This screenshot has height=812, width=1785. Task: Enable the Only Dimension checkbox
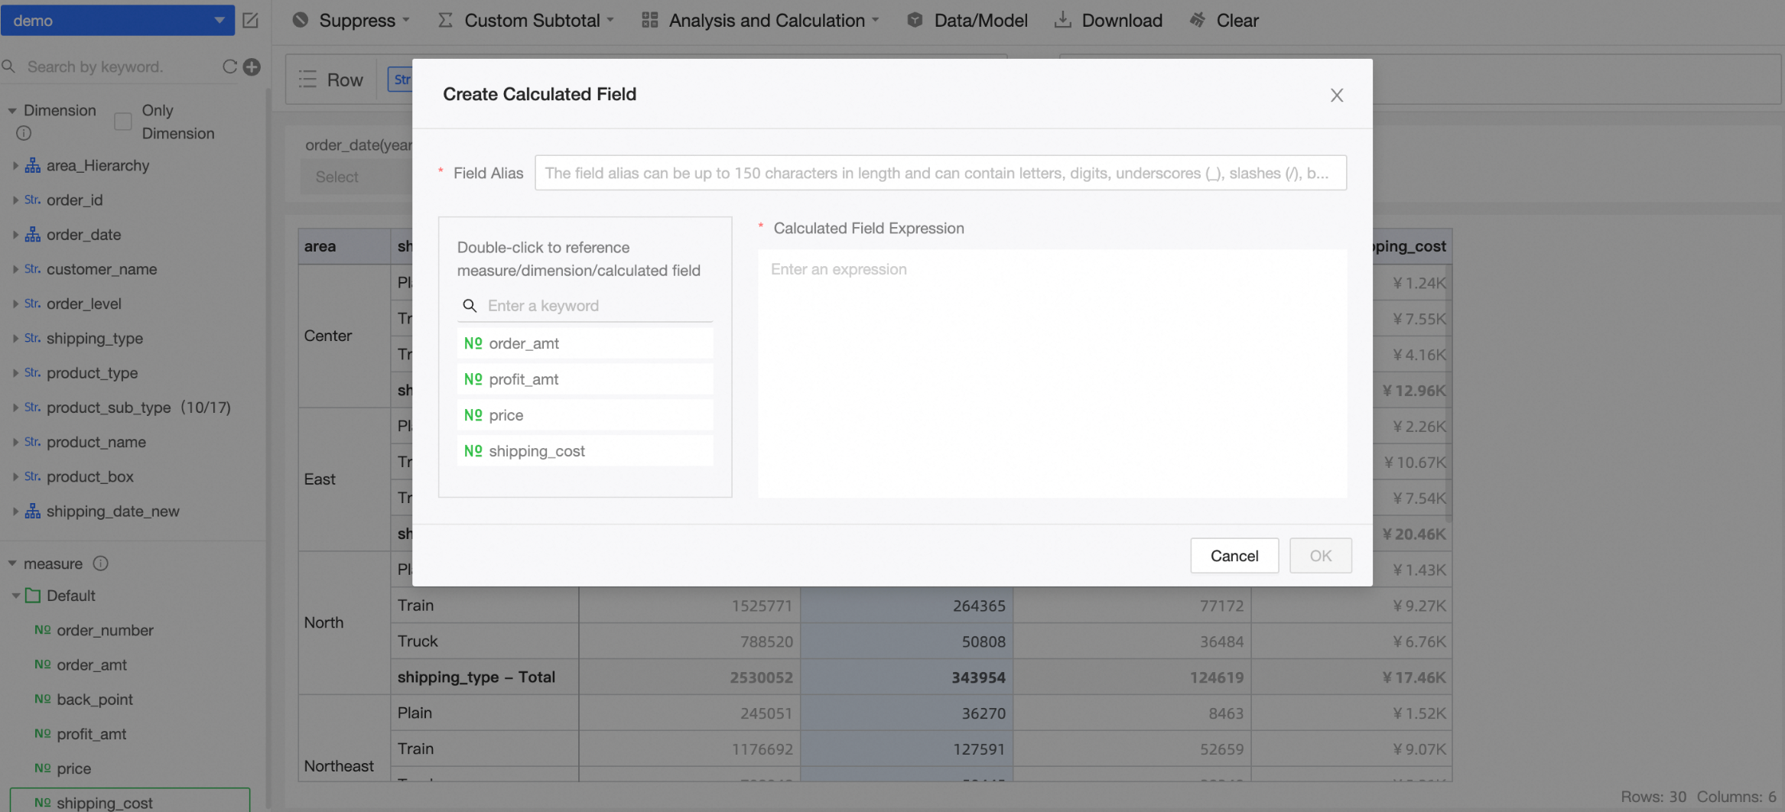[x=123, y=122]
